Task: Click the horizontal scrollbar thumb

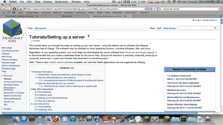Action: point(100,113)
